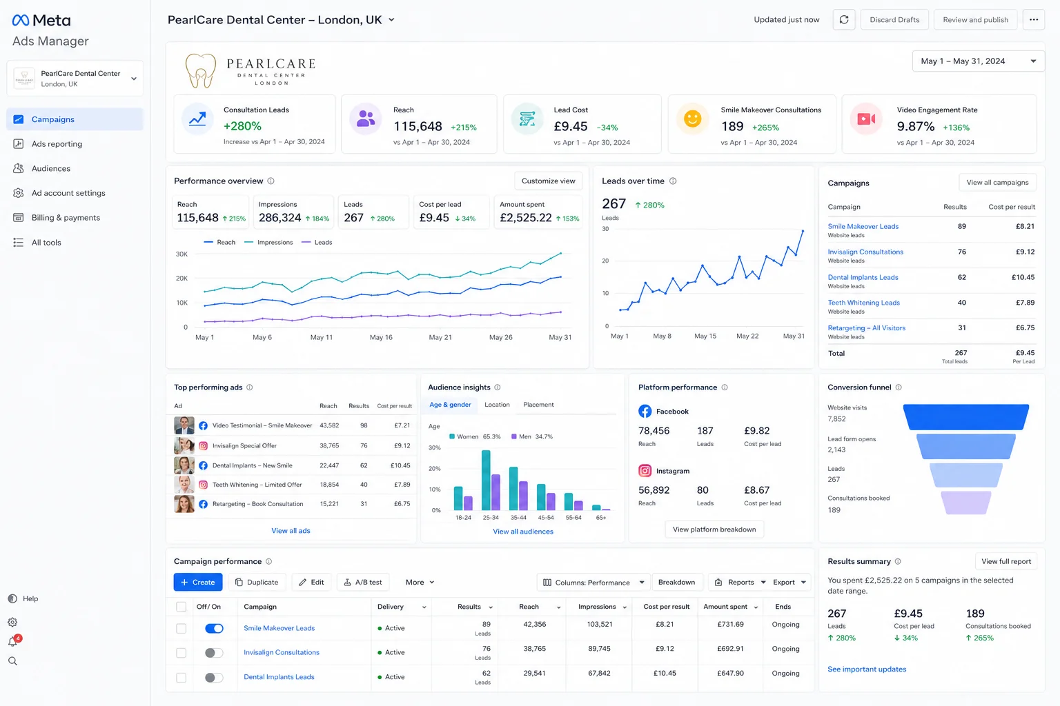Expand the Columns: Performance dropdown
This screenshot has height=706, width=1060.
pos(593,583)
